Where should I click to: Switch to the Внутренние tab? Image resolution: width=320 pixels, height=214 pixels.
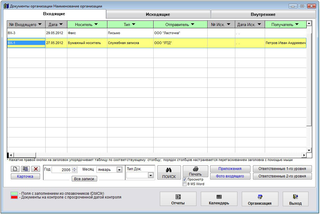pyautogui.click(x=263, y=15)
